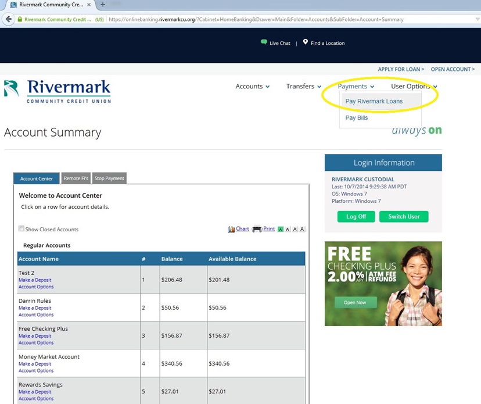Click the Rivermark logo
This screenshot has height=404, width=481.
pos(58,91)
